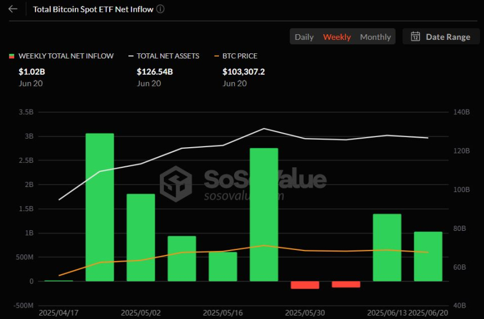The width and height of the screenshot is (484, 319).
Task: Toggle the BTC Price line series
Action: pyautogui.click(x=240, y=56)
